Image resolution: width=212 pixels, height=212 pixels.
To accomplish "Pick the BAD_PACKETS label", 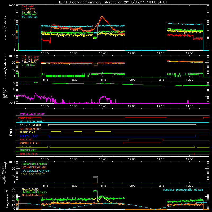I will [x=29, y=154].
